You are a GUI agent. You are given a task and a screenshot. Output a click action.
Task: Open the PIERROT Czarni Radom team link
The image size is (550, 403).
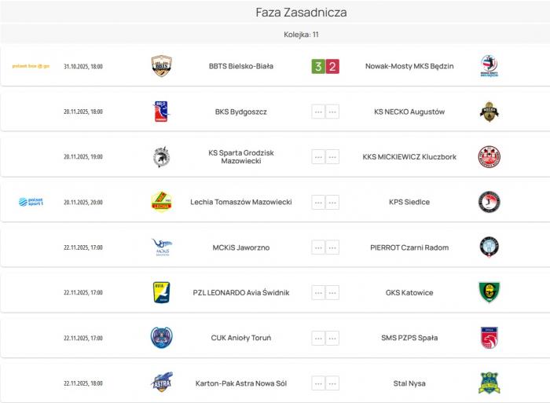click(409, 247)
